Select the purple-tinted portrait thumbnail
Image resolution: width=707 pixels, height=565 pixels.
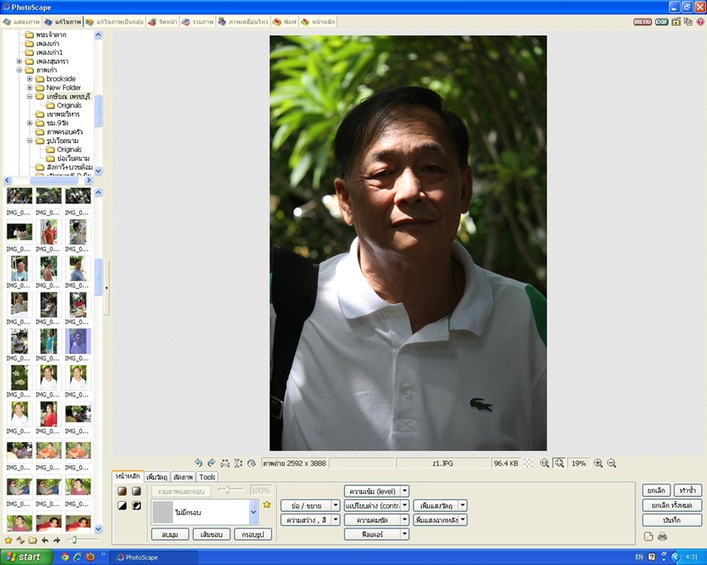[x=78, y=341]
